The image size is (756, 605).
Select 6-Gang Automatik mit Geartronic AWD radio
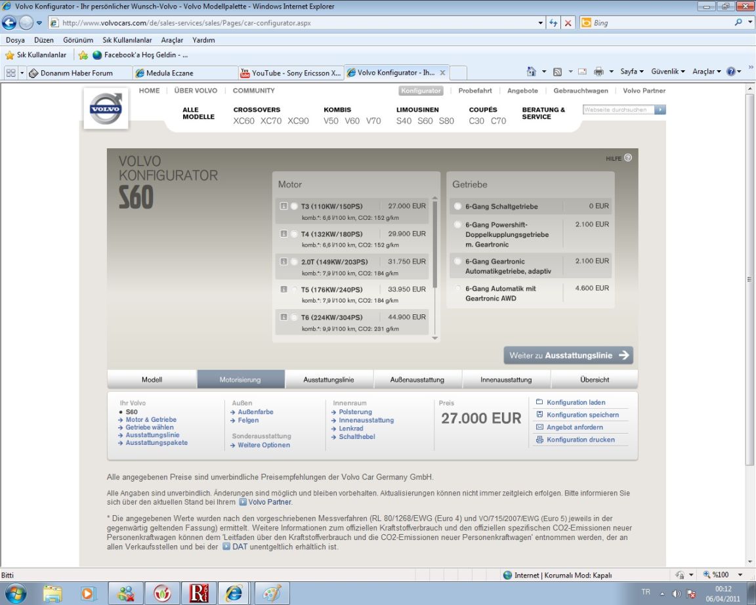457,288
